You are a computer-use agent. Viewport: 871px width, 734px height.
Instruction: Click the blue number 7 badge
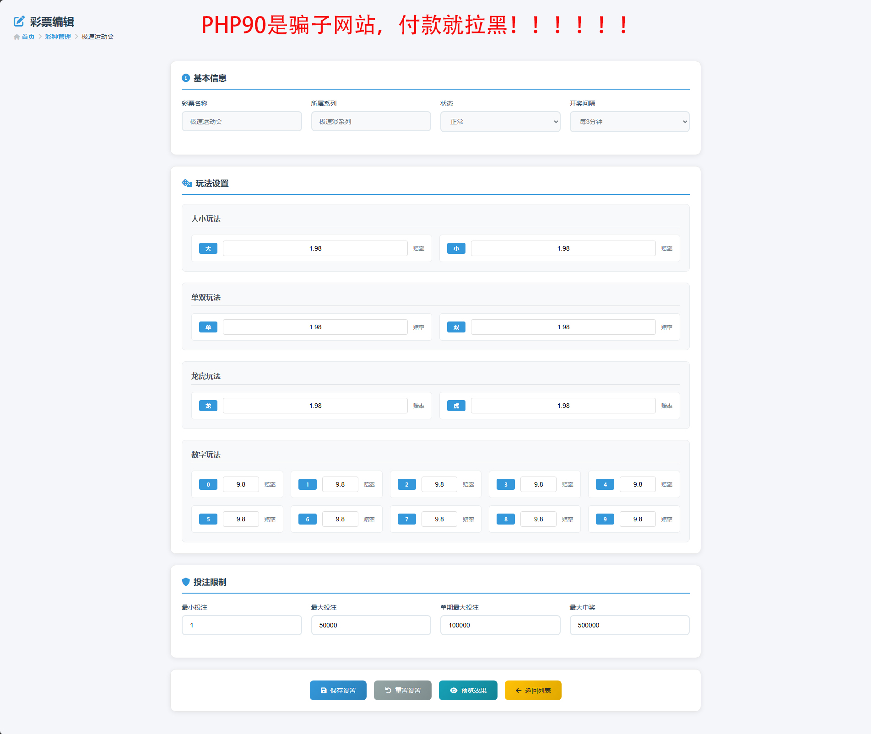point(406,519)
